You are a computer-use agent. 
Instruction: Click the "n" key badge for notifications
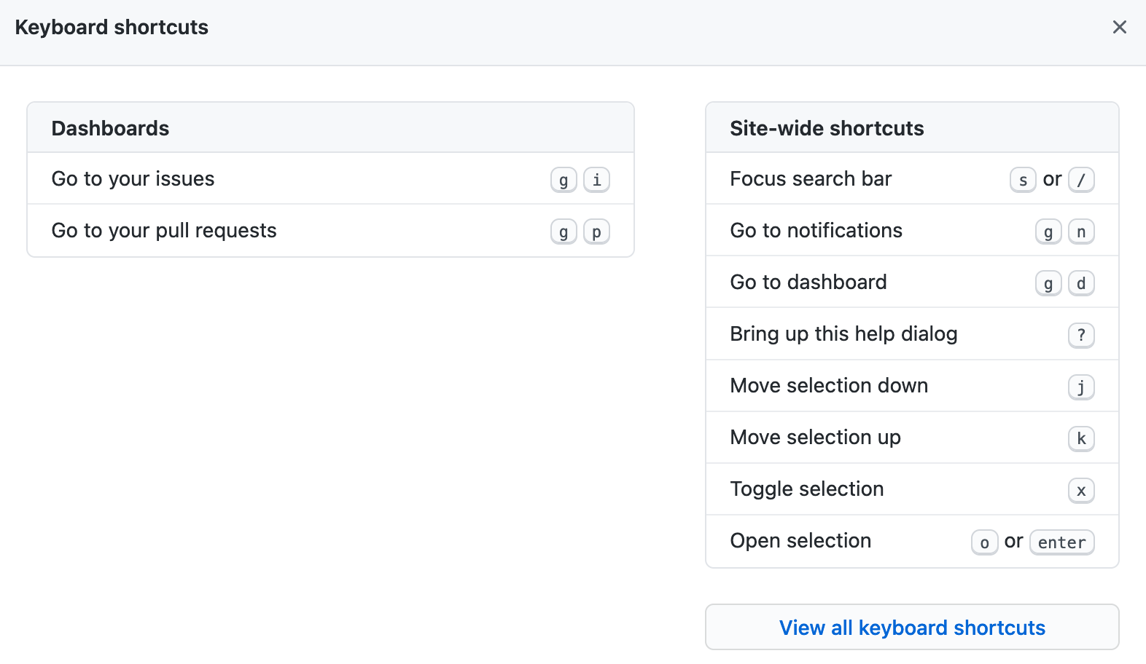(1081, 232)
